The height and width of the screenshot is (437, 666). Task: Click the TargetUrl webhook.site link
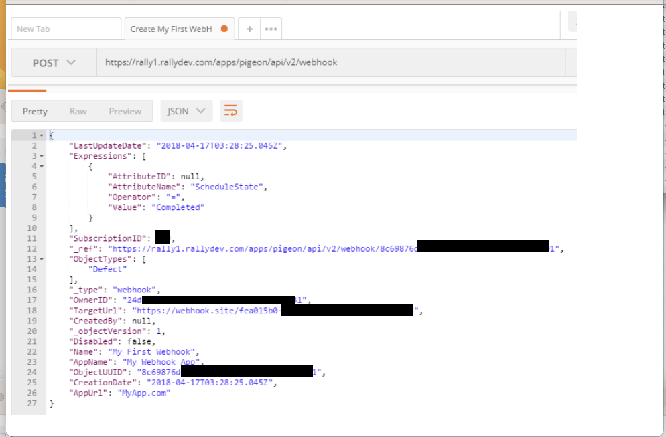tap(208, 311)
